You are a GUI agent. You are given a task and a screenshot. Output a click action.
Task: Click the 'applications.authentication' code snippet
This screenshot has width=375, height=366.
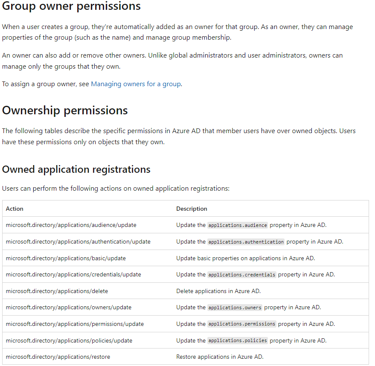click(246, 242)
